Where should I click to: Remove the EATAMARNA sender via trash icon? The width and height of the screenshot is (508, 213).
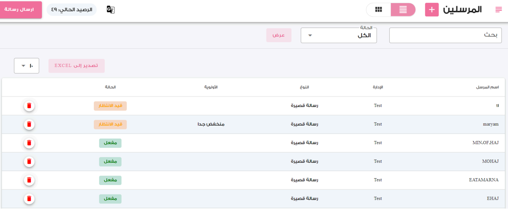tap(29, 180)
